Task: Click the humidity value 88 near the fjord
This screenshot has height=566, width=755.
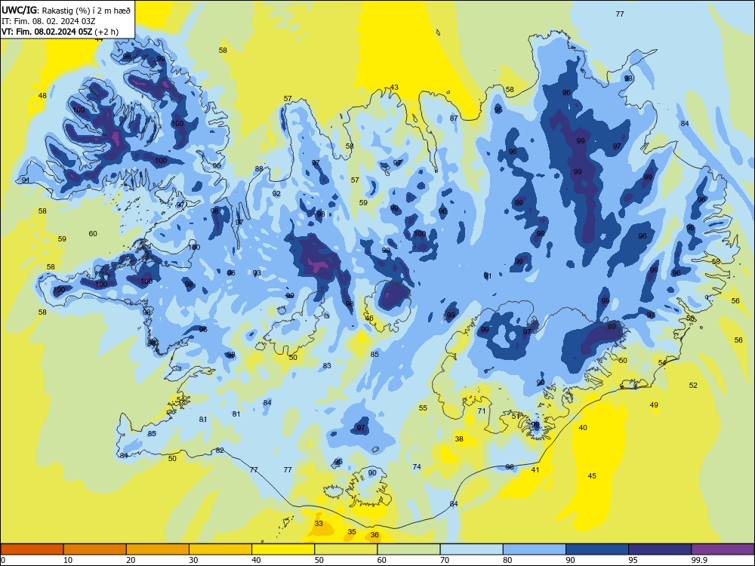Action: tap(259, 168)
